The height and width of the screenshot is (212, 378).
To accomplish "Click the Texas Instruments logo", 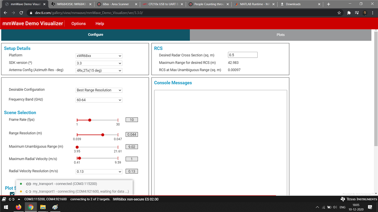I will coord(359,199).
